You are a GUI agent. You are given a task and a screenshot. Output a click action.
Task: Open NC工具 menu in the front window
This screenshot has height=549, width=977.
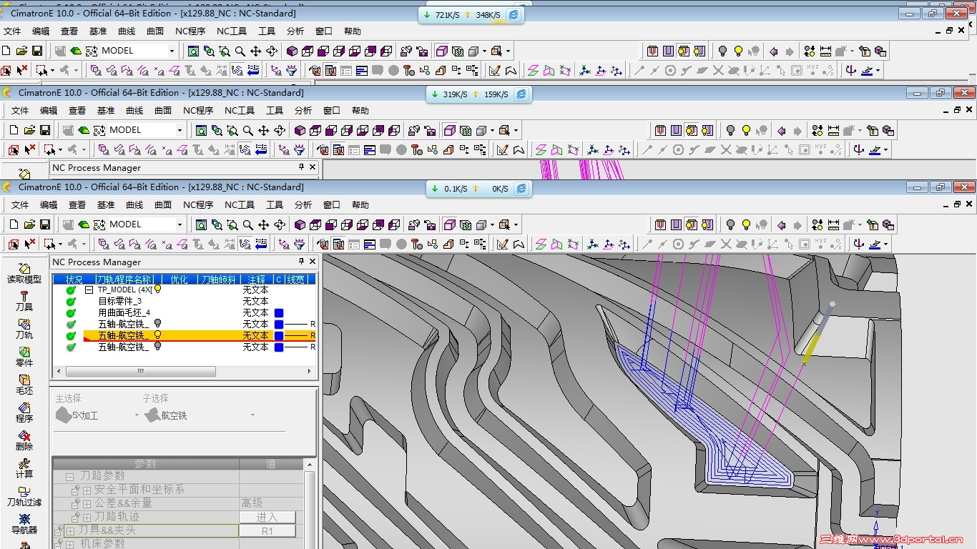[x=240, y=205]
